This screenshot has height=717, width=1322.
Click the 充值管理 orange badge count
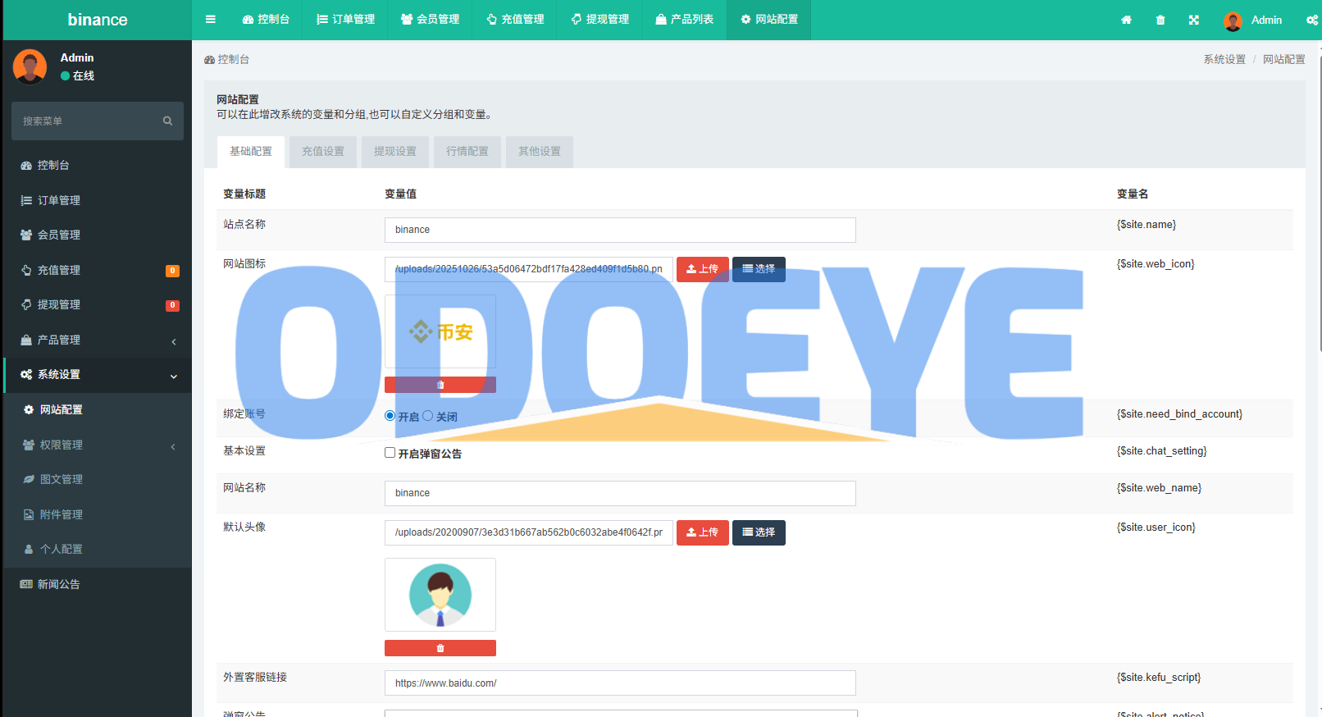click(x=172, y=271)
